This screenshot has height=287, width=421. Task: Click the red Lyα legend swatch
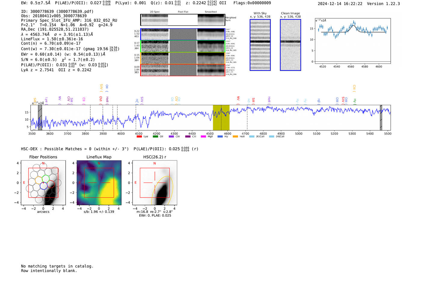tap(139, 136)
